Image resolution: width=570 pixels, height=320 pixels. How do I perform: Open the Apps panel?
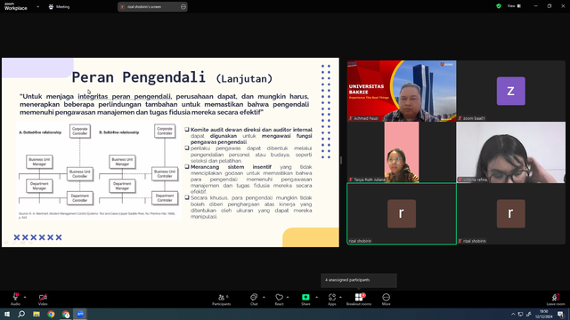pos(332,299)
